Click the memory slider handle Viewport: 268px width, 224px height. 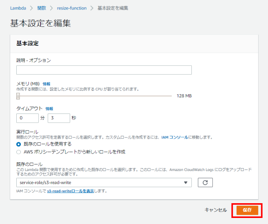click(18, 96)
